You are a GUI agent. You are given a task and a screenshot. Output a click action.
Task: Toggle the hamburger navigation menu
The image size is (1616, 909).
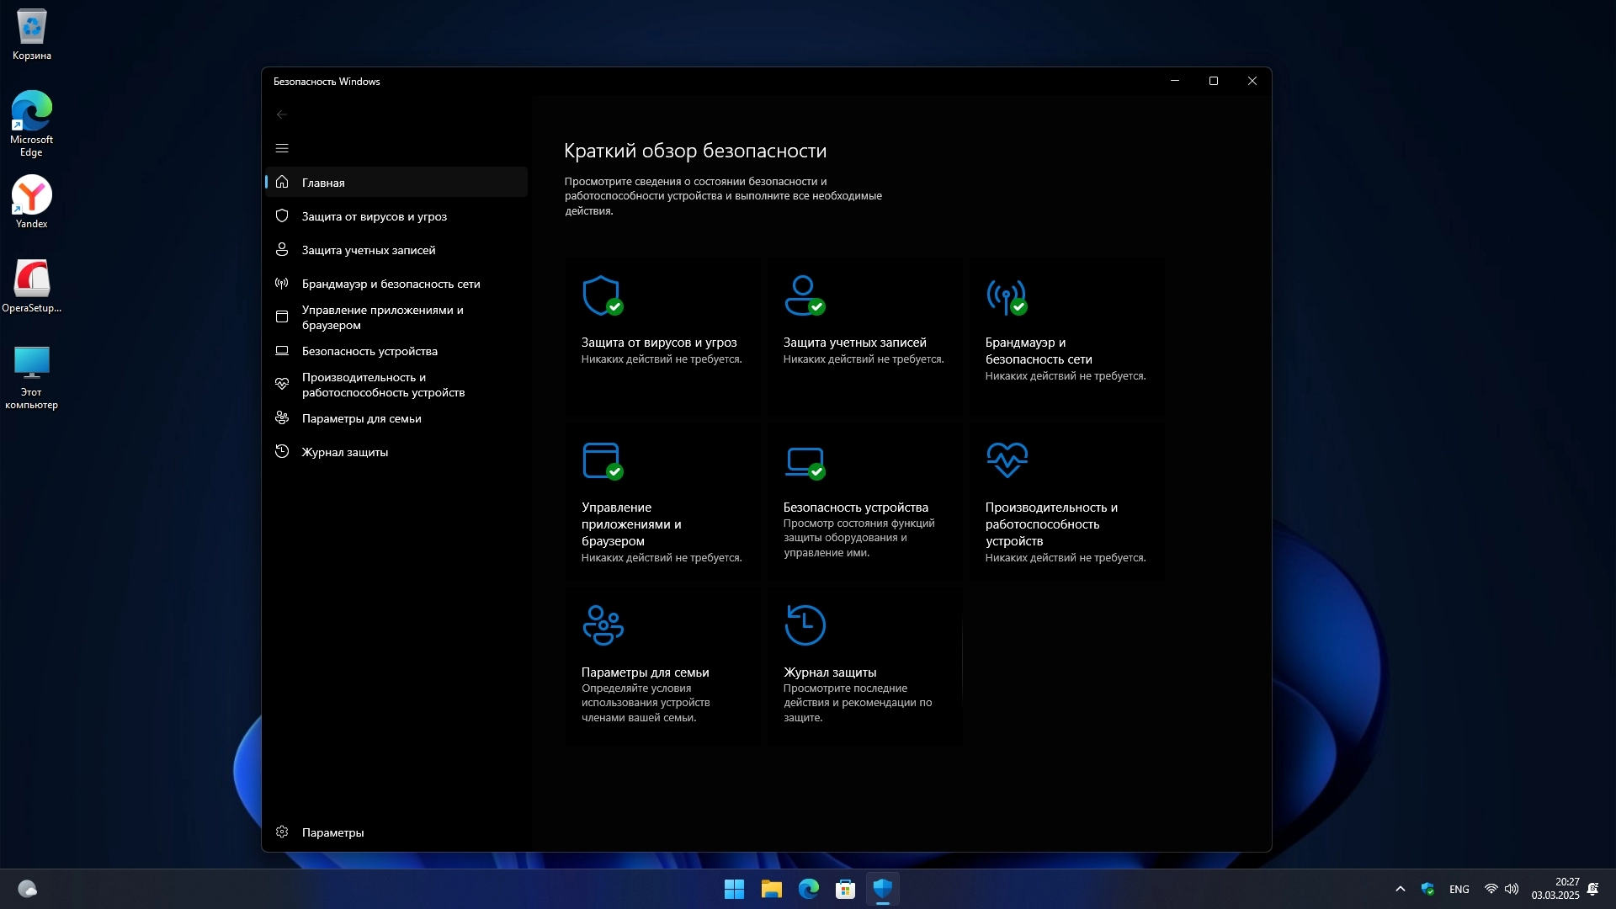[282, 148]
